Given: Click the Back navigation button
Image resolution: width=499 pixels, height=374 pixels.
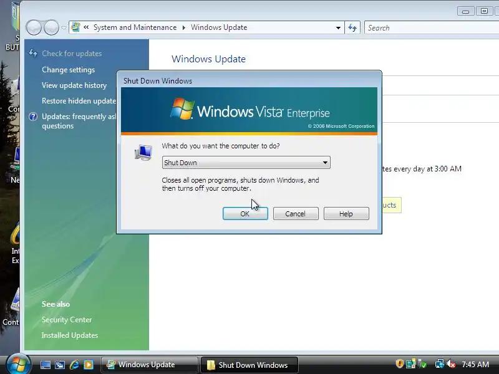Looking at the screenshot, I should coord(34,27).
